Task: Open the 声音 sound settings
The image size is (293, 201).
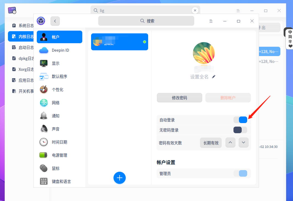Action: pos(60,129)
